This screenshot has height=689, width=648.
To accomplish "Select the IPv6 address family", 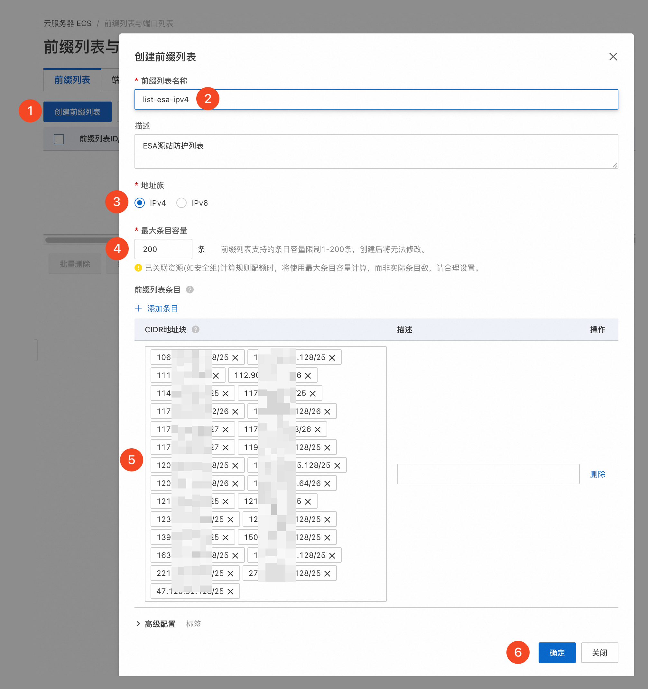I will pyautogui.click(x=181, y=203).
